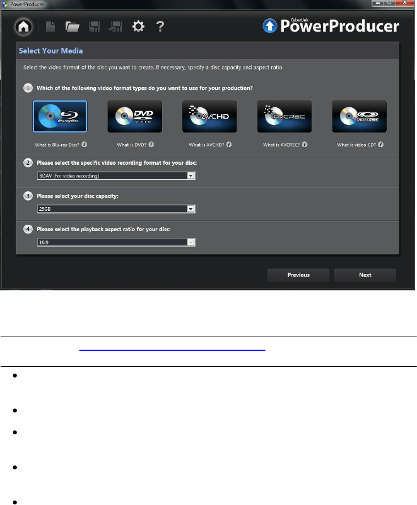Click 'What is Blu-ray Disc?' text
Viewport: 417px width, 505px height.
pos(57,145)
